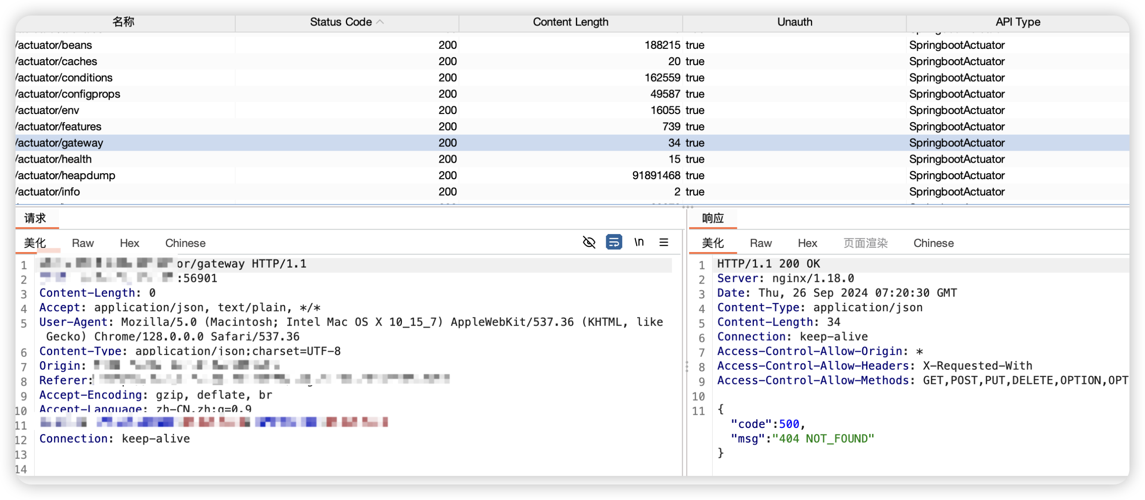Click the Access-Control-Allow-Origin response header
The image size is (1145, 500).
820,351
